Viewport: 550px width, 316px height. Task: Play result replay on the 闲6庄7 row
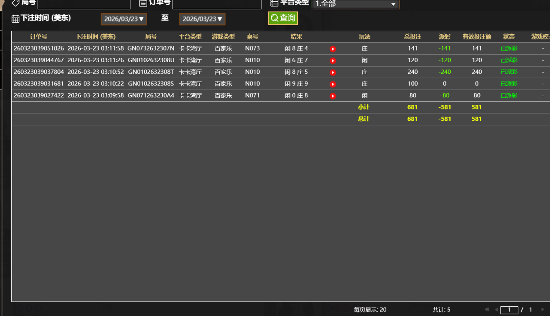pos(333,60)
